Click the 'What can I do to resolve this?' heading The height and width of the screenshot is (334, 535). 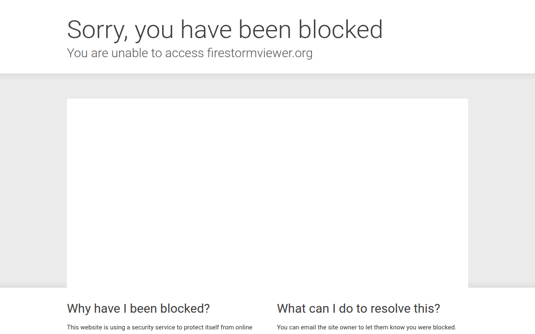pyautogui.click(x=359, y=309)
